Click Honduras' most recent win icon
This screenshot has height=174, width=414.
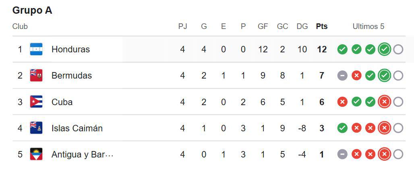384,50
